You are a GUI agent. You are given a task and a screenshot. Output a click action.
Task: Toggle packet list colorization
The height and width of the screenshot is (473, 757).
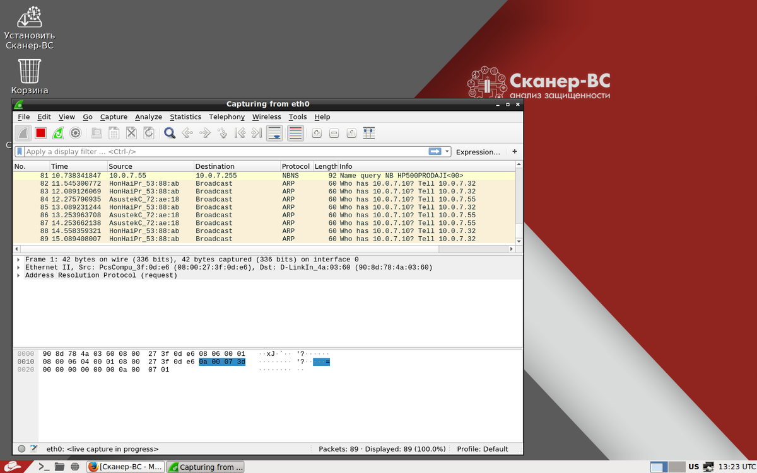pos(295,133)
